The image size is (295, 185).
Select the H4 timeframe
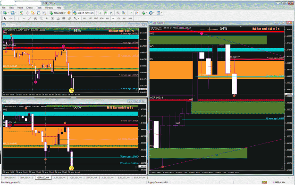113,18
